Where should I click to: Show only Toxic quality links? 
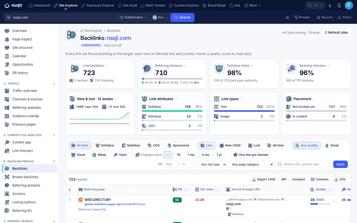pyautogui.click(x=120, y=155)
